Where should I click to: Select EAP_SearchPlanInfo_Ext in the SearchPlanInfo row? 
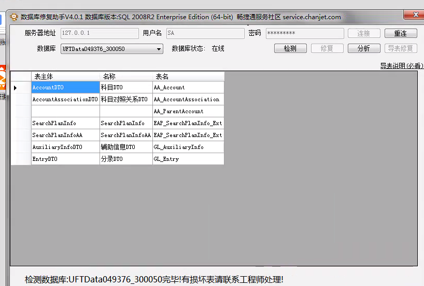click(x=189, y=123)
